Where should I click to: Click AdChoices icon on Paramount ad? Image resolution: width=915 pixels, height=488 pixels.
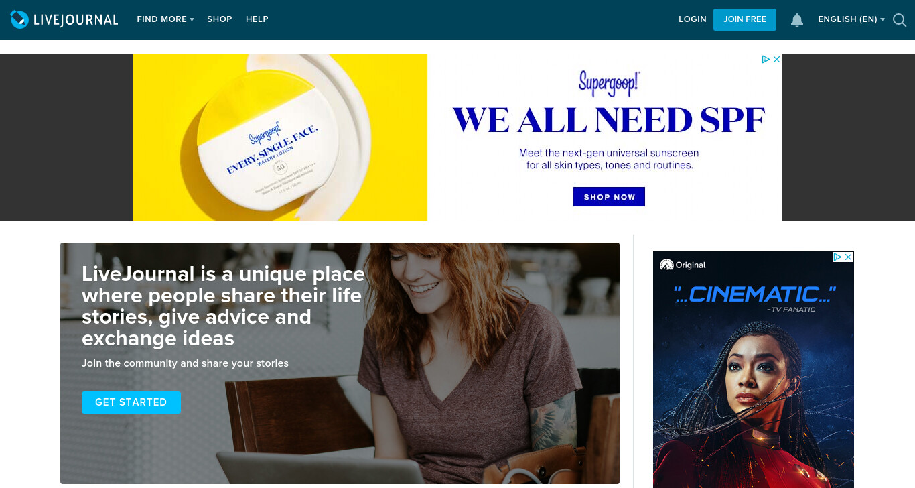837,257
